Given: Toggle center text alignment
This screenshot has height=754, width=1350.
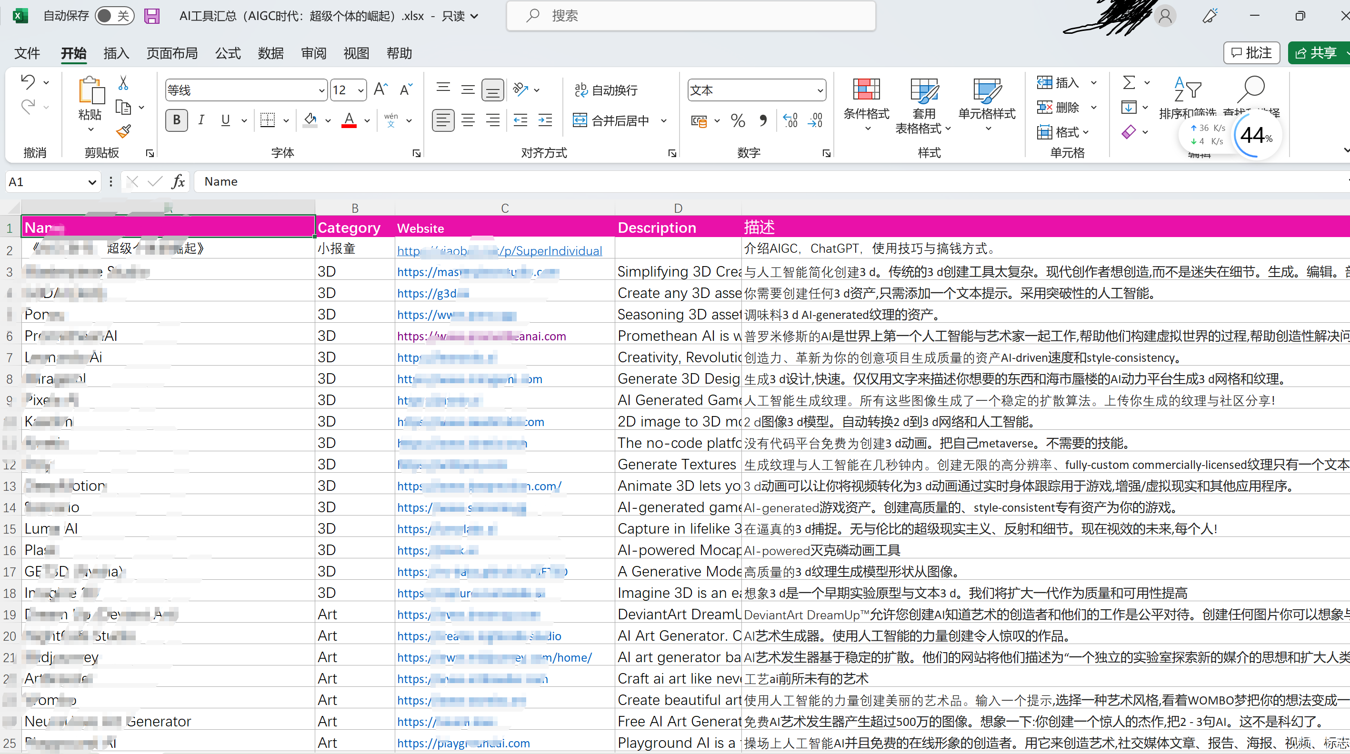Looking at the screenshot, I should pyautogui.click(x=468, y=120).
